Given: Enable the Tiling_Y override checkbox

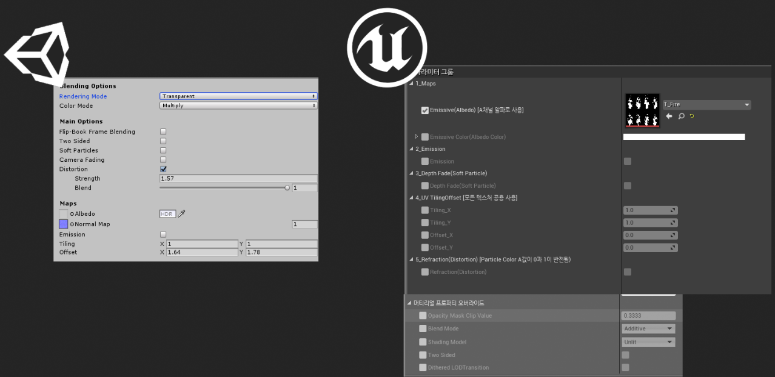Looking at the screenshot, I should click(x=425, y=222).
